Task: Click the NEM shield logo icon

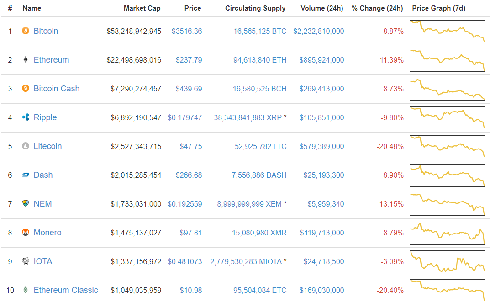Action: (x=26, y=204)
